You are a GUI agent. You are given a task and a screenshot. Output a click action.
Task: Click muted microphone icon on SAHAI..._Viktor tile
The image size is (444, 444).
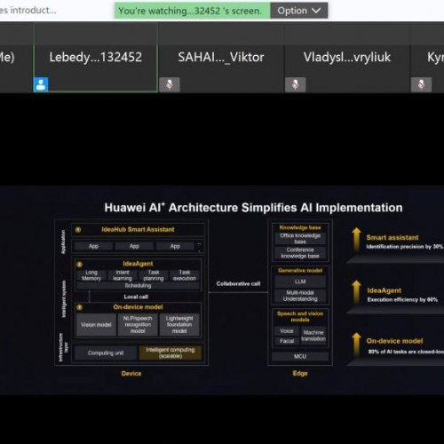pos(170,84)
